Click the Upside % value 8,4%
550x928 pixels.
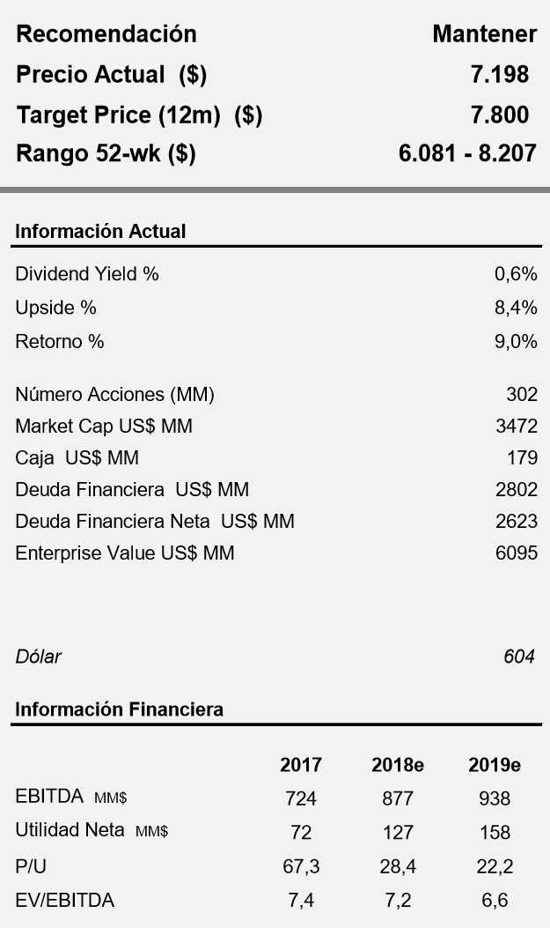[516, 308]
